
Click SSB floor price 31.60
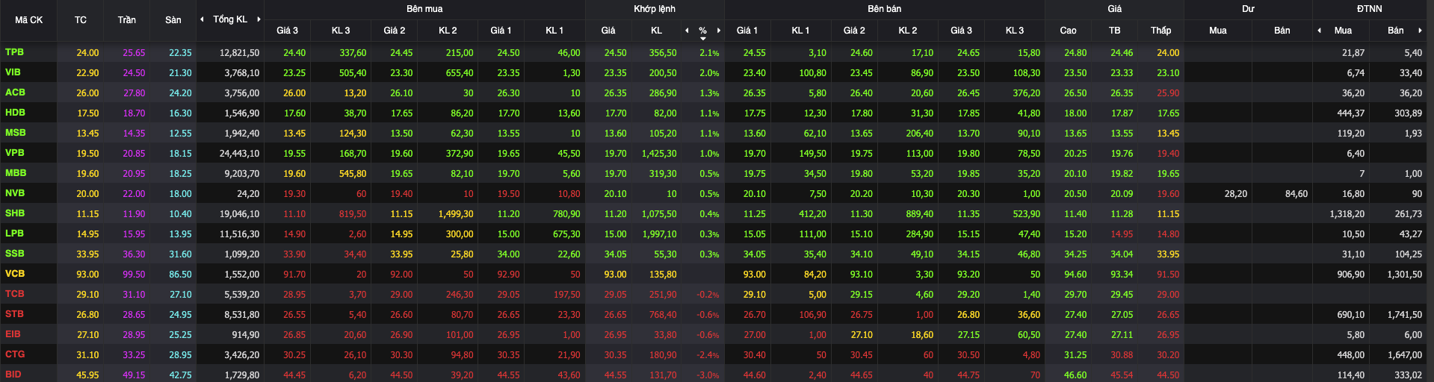(180, 254)
